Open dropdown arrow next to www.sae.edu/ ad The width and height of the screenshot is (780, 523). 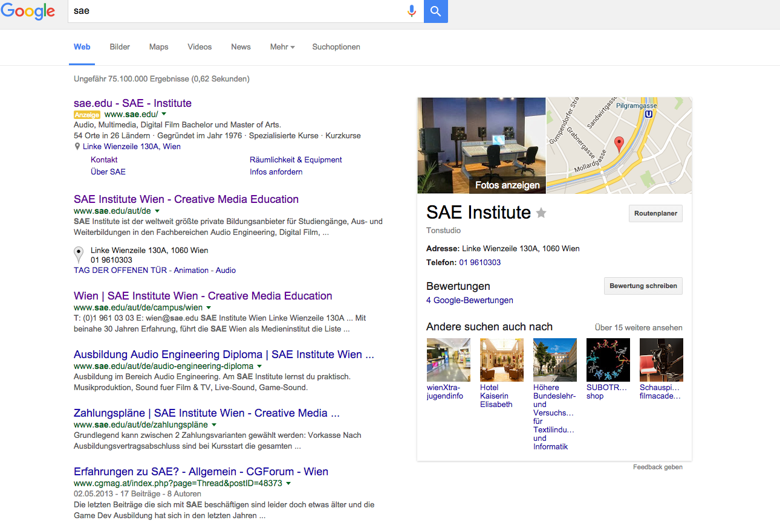coord(164,114)
